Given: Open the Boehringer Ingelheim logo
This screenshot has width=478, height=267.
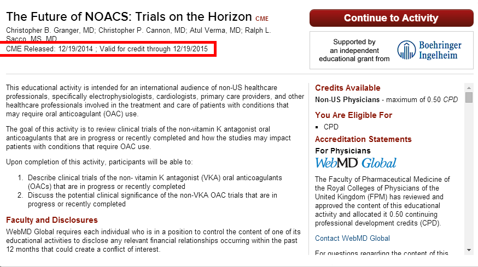Looking at the screenshot, I should 429,50.
